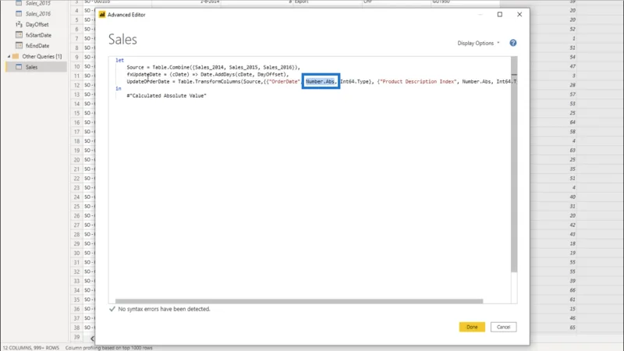Collapse the Other Queries folder
624x351 pixels.
(x=9, y=56)
